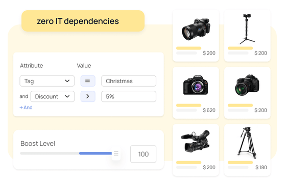Click the zero IT dependencies banner

[83, 21]
